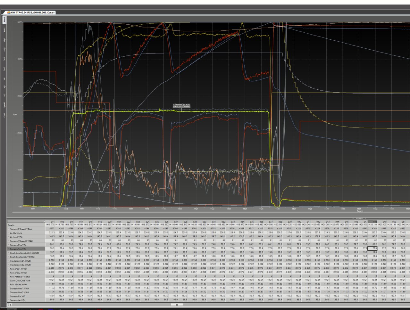Switch to the Spark1 side tab
Screen dimensions: 410x310
click(x=4, y=105)
